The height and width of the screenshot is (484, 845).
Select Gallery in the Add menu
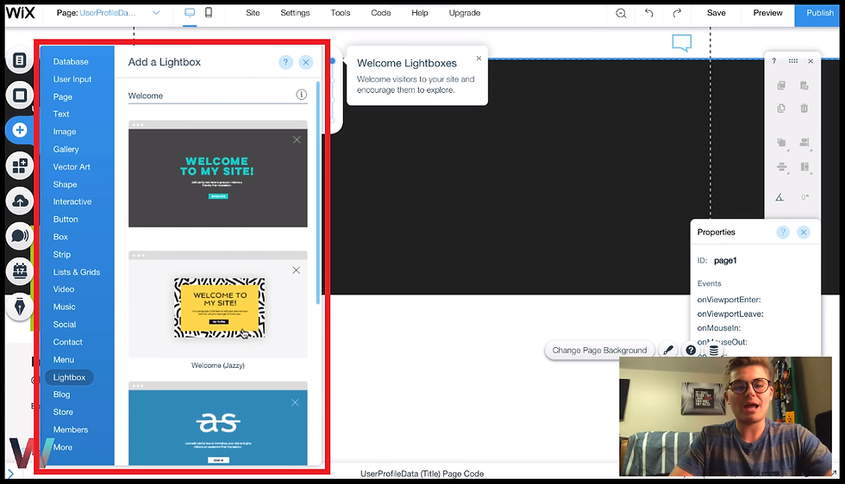click(x=66, y=149)
